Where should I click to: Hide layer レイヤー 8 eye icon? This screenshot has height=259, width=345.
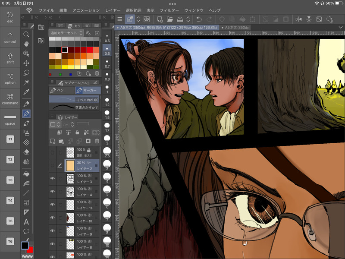52,244
